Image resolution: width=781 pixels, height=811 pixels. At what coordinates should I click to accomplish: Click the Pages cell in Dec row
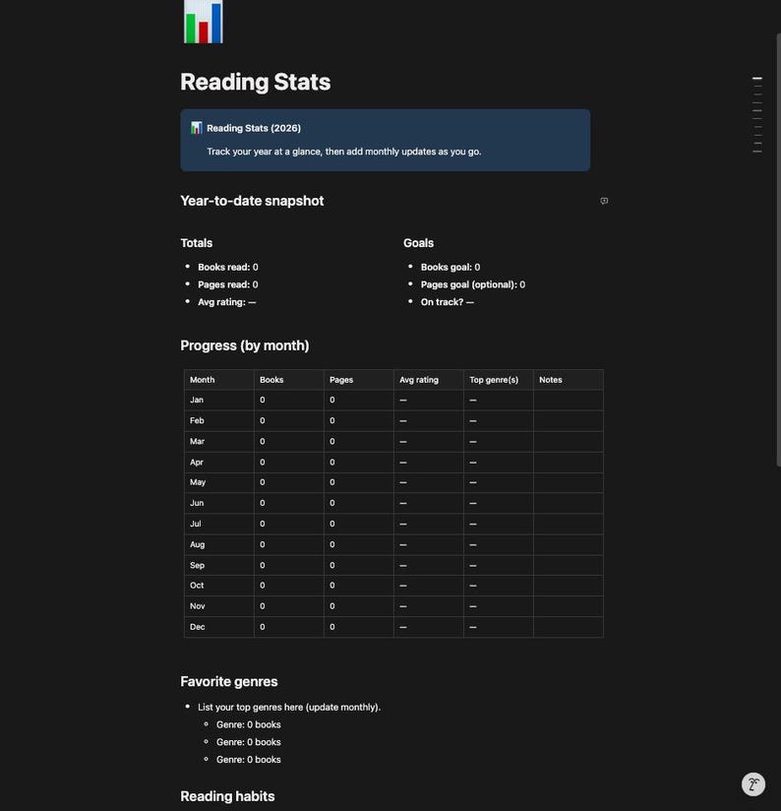tap(359, 627)
